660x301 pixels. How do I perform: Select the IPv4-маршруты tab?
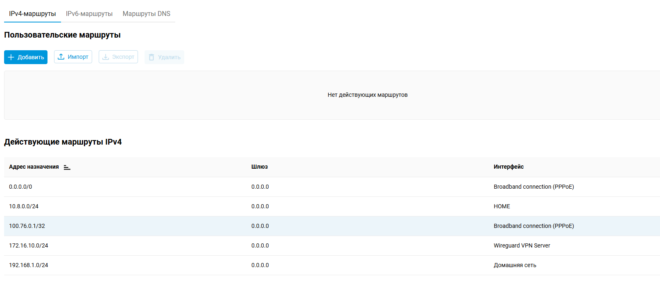click(x=32, y=13)
